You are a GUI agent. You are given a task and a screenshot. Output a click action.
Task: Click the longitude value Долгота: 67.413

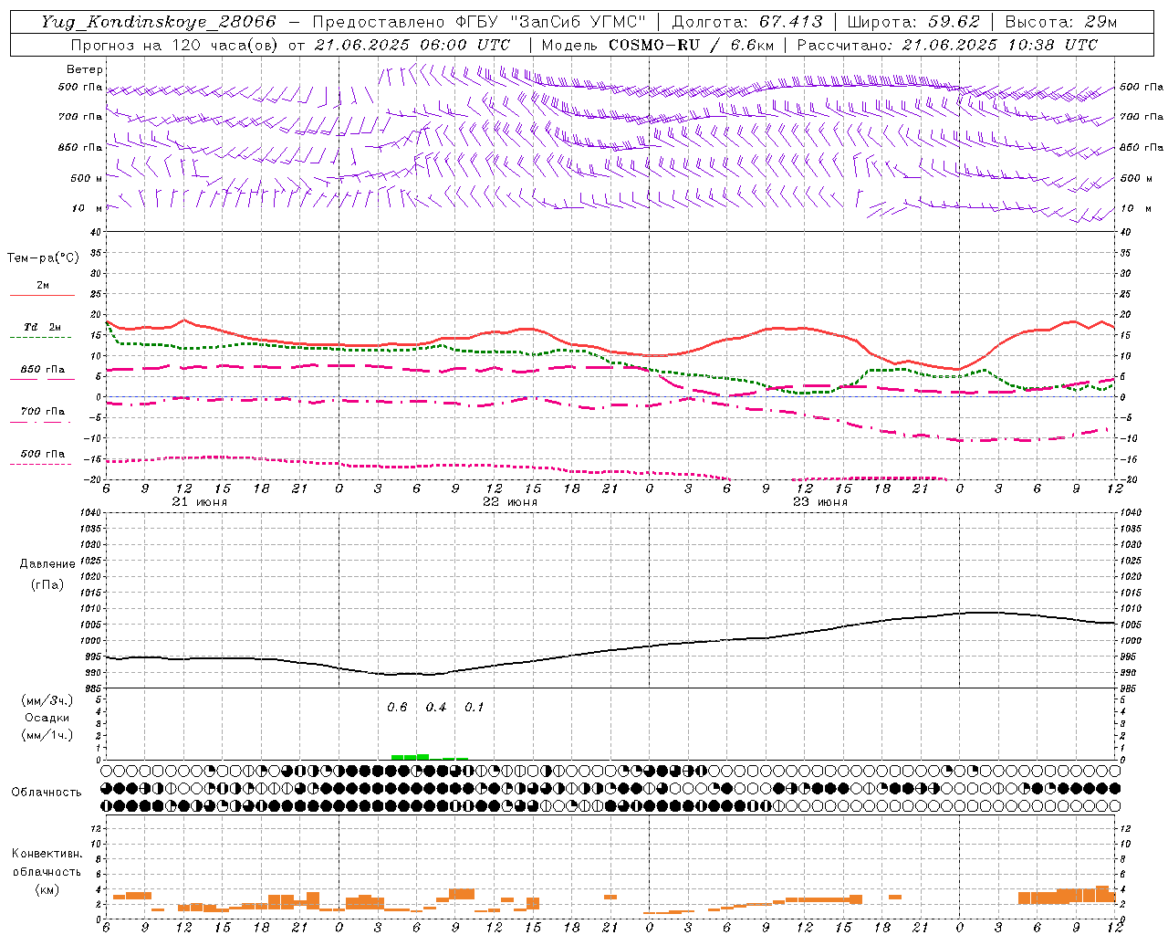click(747, 22)
